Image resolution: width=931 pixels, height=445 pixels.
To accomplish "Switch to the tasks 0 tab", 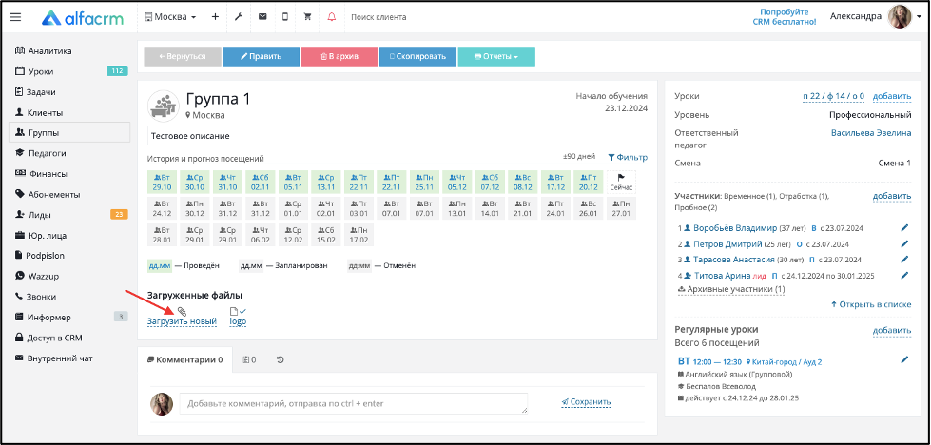I will pos(249,359).
